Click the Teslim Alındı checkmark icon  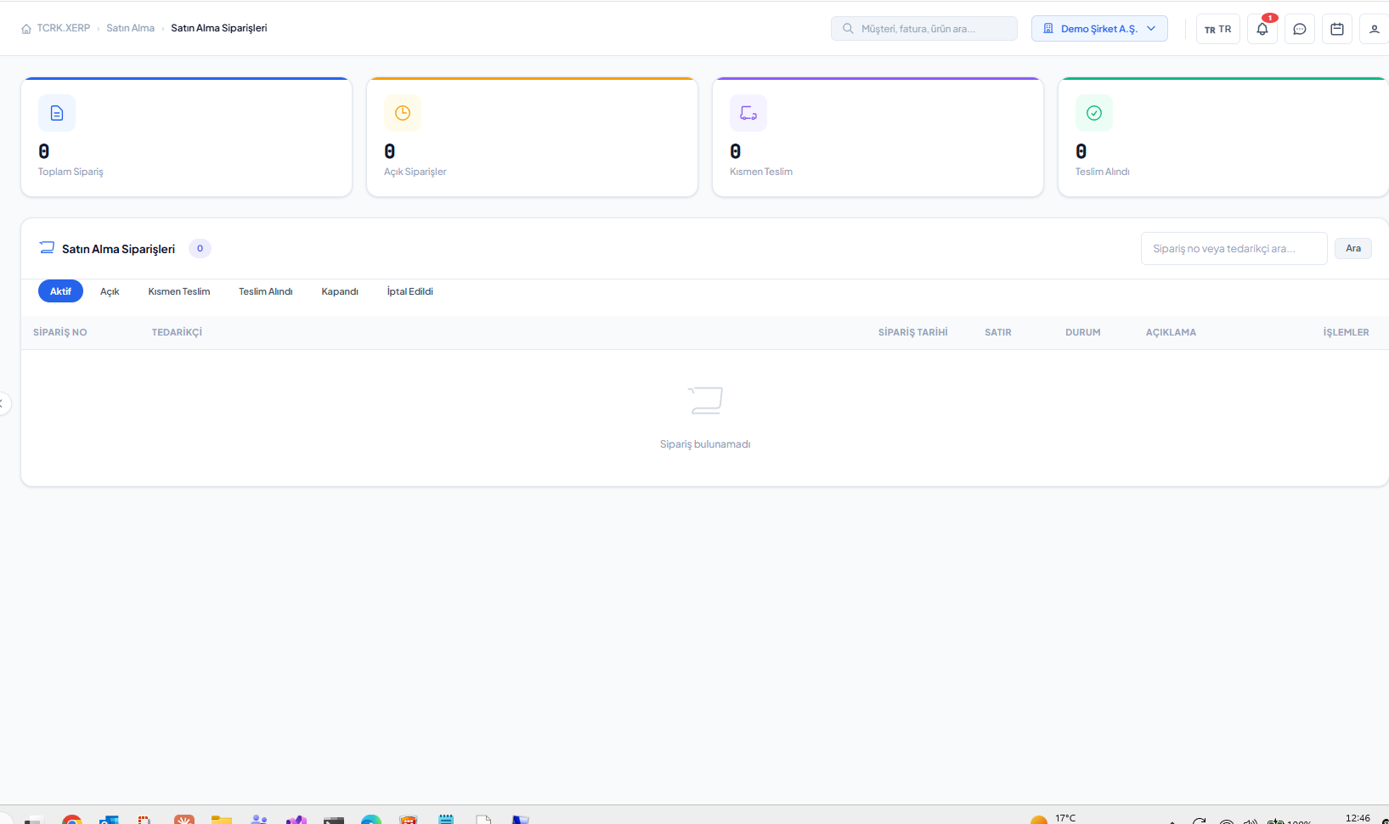[x=1094, y=113]
